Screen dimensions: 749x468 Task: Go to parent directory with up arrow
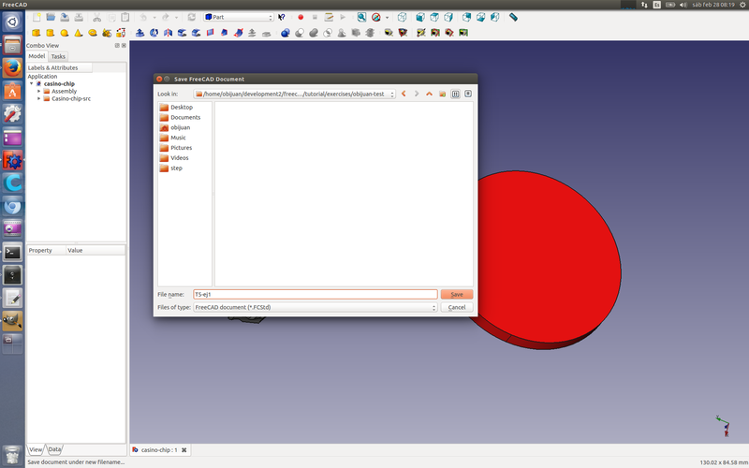(429, 94)
